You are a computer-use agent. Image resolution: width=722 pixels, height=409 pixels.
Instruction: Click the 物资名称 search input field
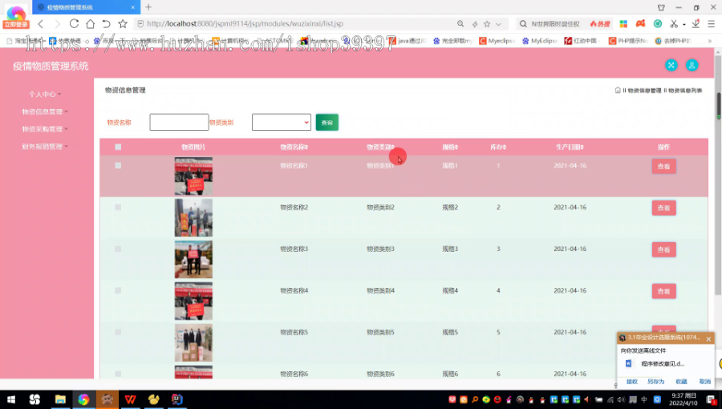coord(179,123)
